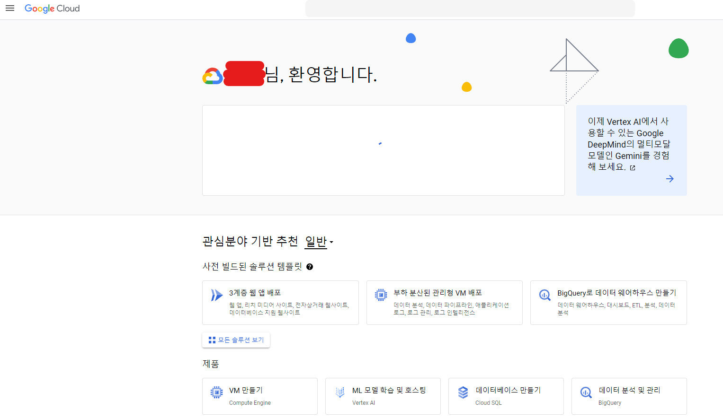The height and width of the screenshot is (419, 723).
Task: Click the loading project info panel
Action: [x=384, y=150]
